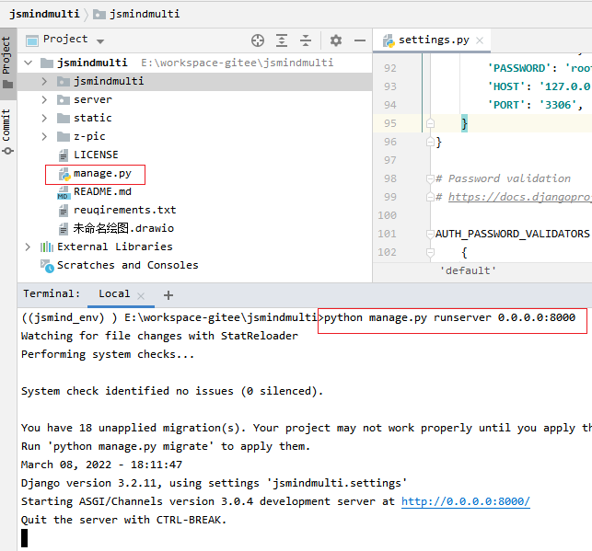Hide the Project panel with minus icon
This screenshot has width=592, height=551.
tap(360, 40)
